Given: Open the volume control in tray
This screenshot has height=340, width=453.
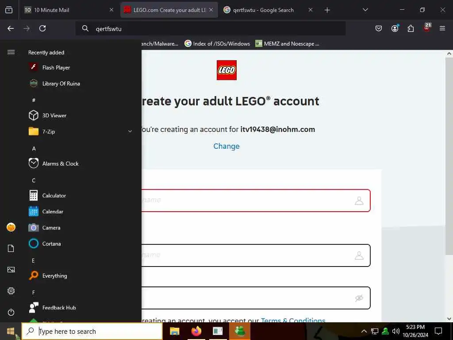Looking at the screenshot, I should (396, 331).
